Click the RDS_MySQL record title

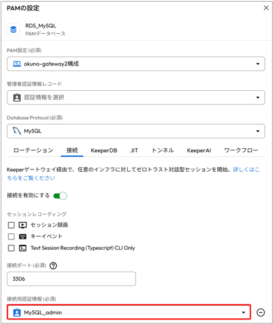(x=40, y=26)
